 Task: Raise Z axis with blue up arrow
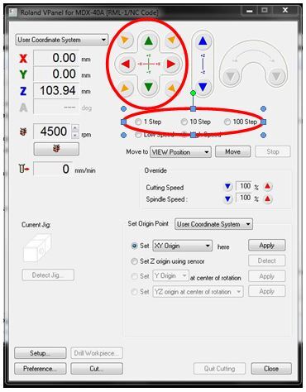click(203, 41)
